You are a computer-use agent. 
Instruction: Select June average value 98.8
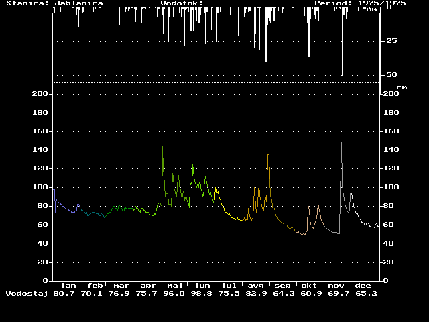point(202,294)
